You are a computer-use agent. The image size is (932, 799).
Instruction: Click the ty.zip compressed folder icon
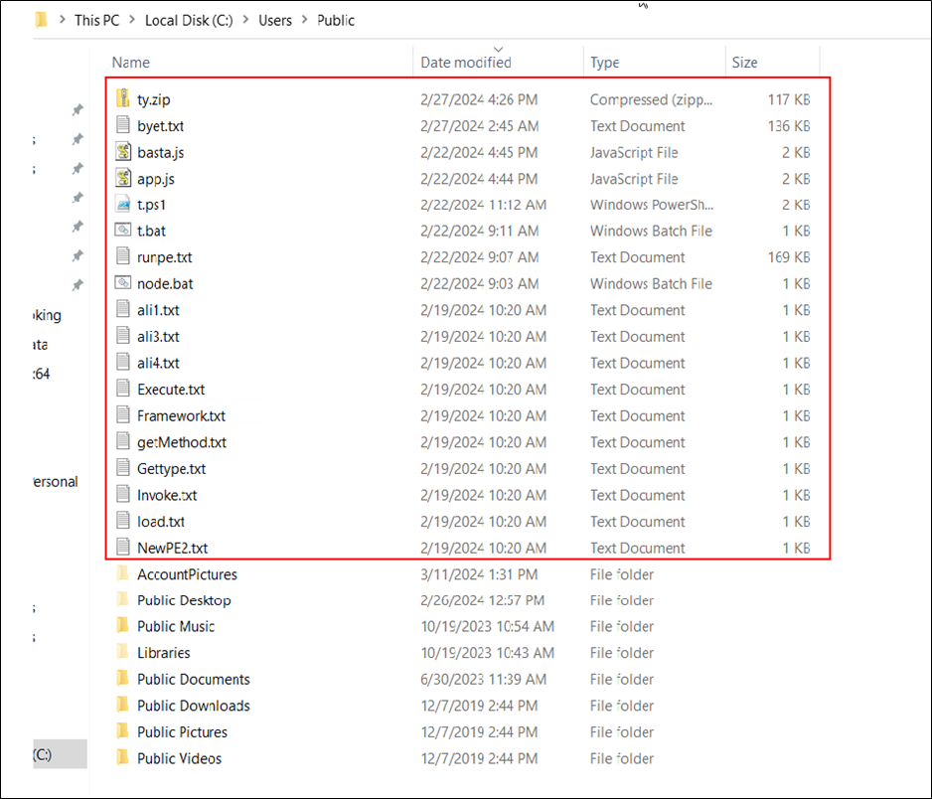pyautogui.click(x=123, y=99)
